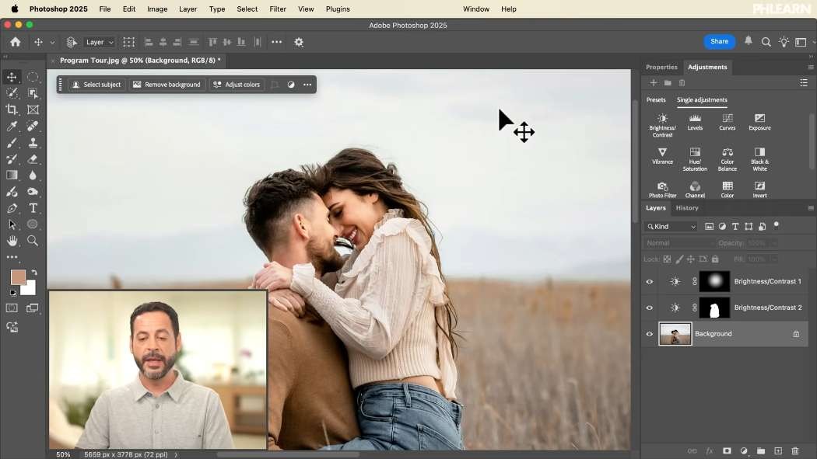Select the Gradient tool
This screenshot has width=817, height=459.
[x=12, y=176]
